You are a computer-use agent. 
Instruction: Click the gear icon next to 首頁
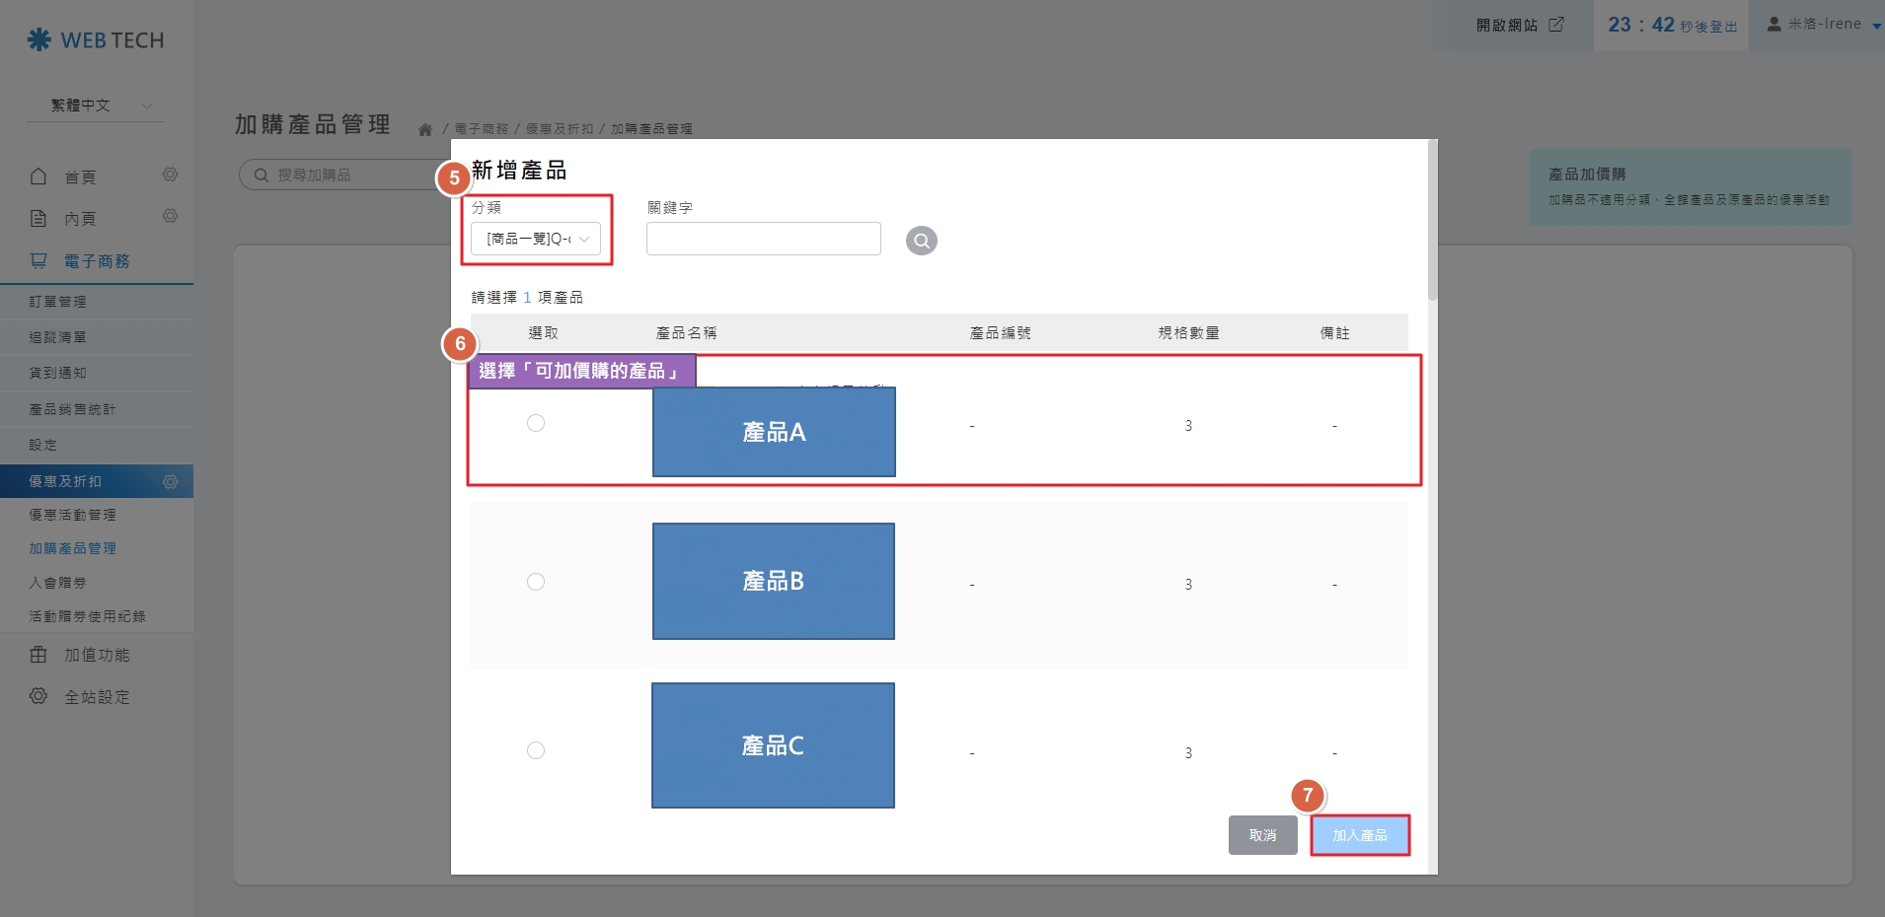(170, 176)
